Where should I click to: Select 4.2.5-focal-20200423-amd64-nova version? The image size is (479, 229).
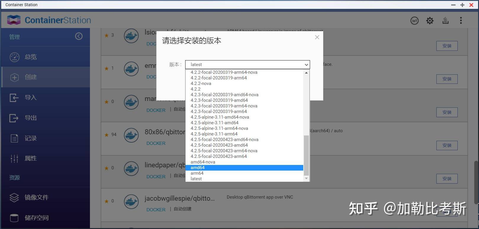(x=244, y=140)
